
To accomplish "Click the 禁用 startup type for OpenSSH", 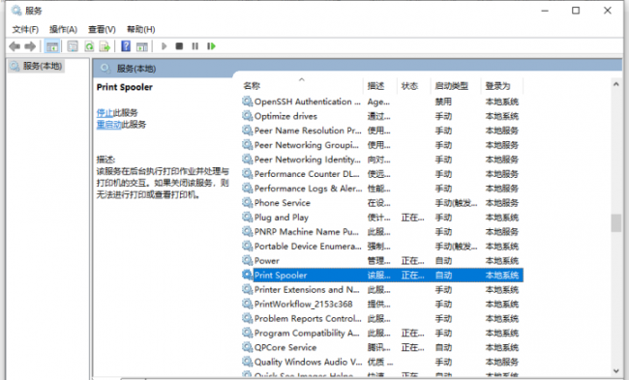I will [443, 102].
